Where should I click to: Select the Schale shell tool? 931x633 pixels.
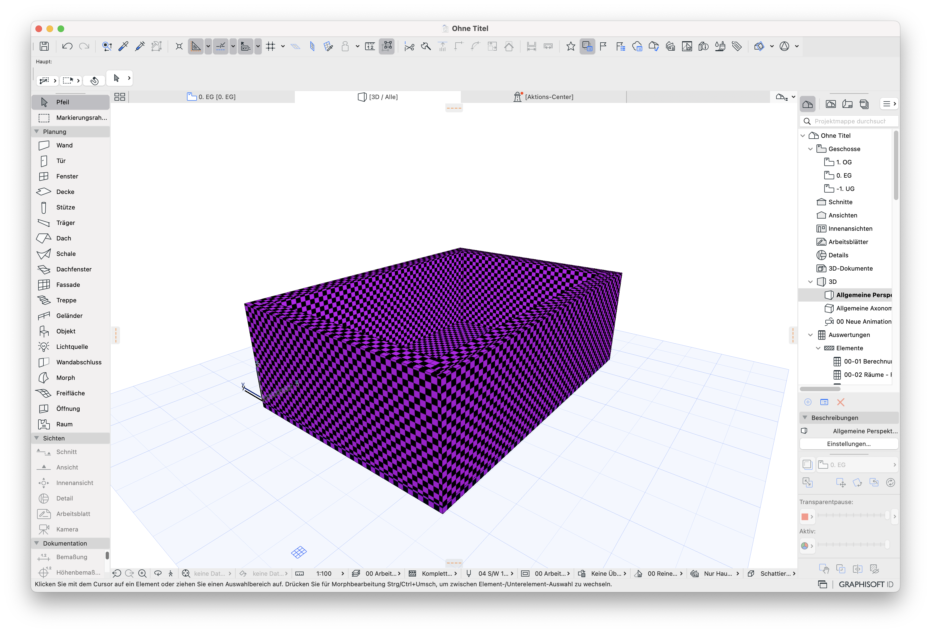[x=71, y=254]
